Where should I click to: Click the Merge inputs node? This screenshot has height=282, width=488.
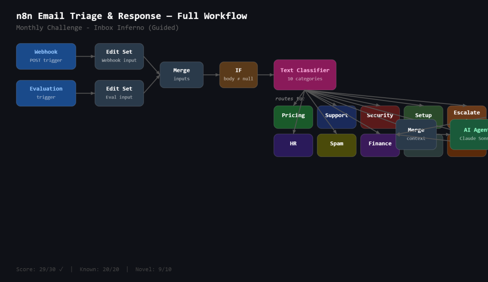tap(182, 75)
